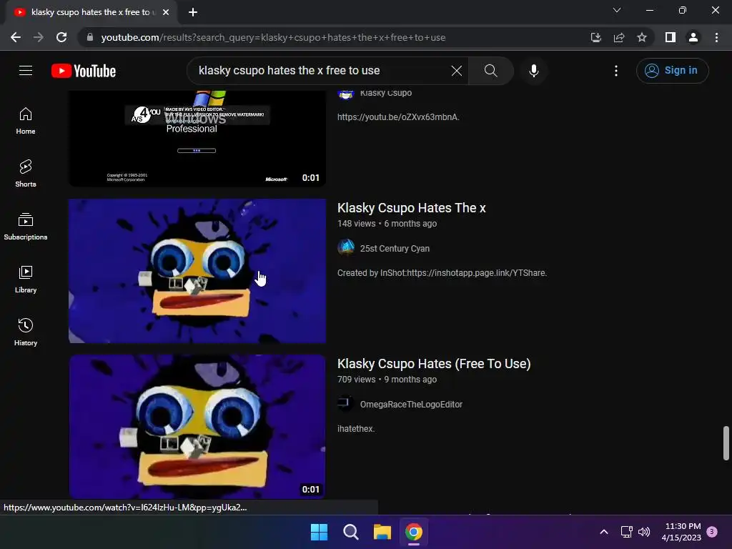Bookmark this tab with star icon
This screenshot has width=732, height=549.
pyautogui.click(x=642, y=37)
